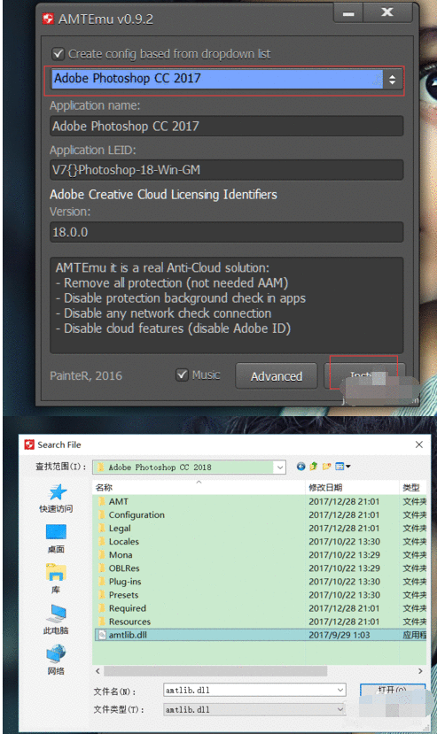The height and width of the screenshot is (734, 437).
Task: Expand the file type dropdown
Action: [x=340, y=710]
